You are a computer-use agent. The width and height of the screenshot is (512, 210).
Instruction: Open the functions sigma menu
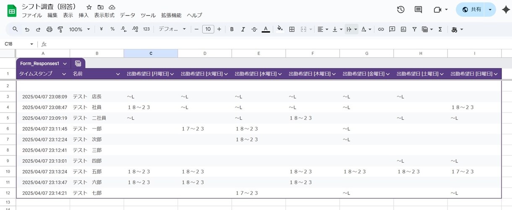[x=440, y=29]
